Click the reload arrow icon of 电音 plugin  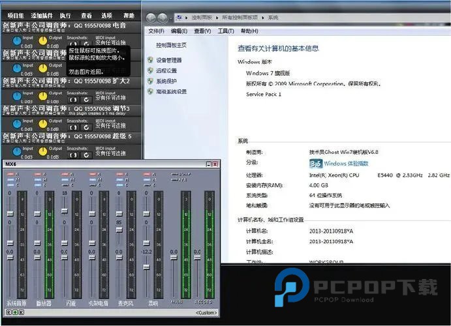86,44
